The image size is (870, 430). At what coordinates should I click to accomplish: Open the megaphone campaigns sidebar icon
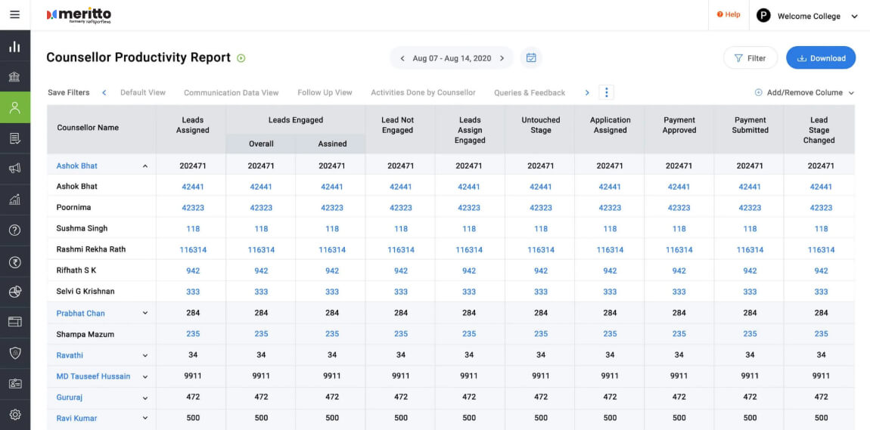(15, 169)
